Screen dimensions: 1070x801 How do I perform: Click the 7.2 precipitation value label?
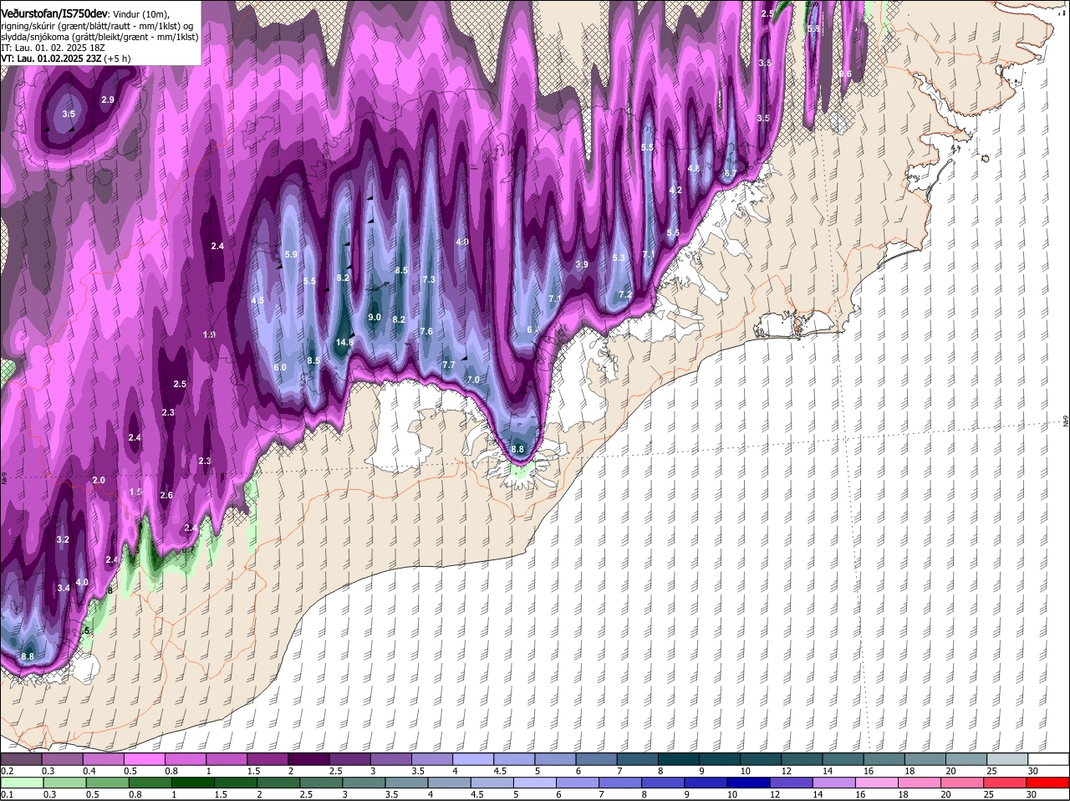coord(625,294)
